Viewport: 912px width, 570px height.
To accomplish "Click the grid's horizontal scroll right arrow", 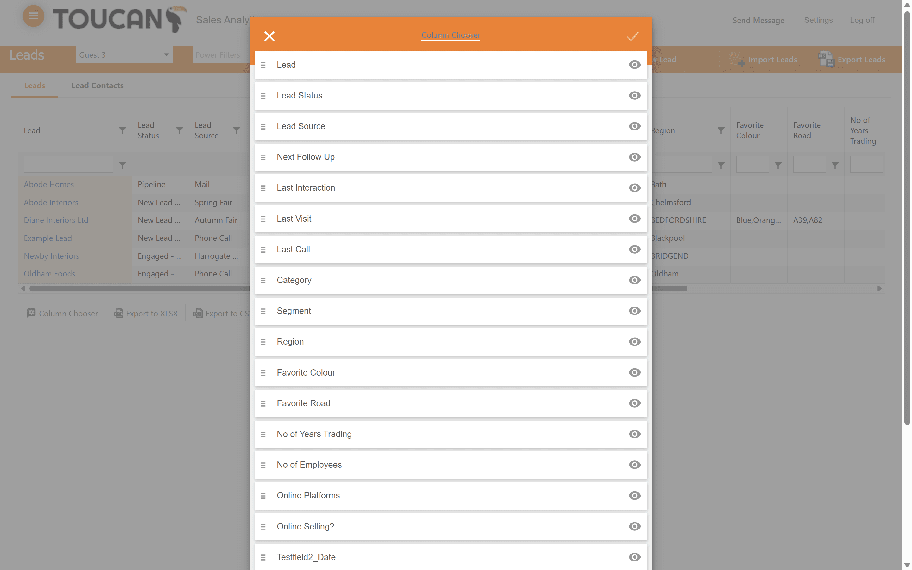I will [879, 289].
